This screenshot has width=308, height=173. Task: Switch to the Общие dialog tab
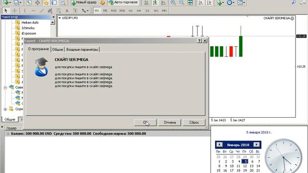(58, 49)
